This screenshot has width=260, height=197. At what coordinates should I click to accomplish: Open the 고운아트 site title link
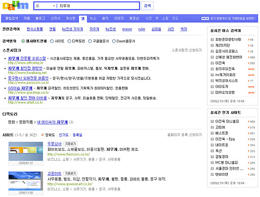(54, 173)
